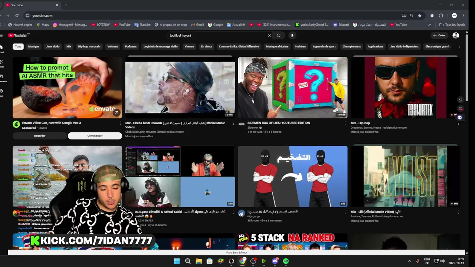
Task: Open the Mix - Hip-hop sunglasses thumbnail
Action: (405, 88)
